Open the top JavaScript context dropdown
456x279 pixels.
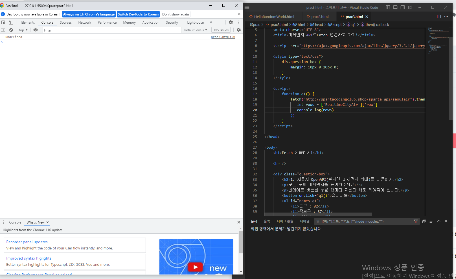coord(23,30)
